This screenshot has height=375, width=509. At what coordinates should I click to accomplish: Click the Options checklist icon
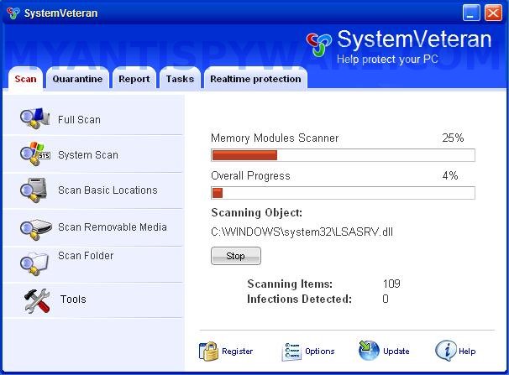click(291, 352)
